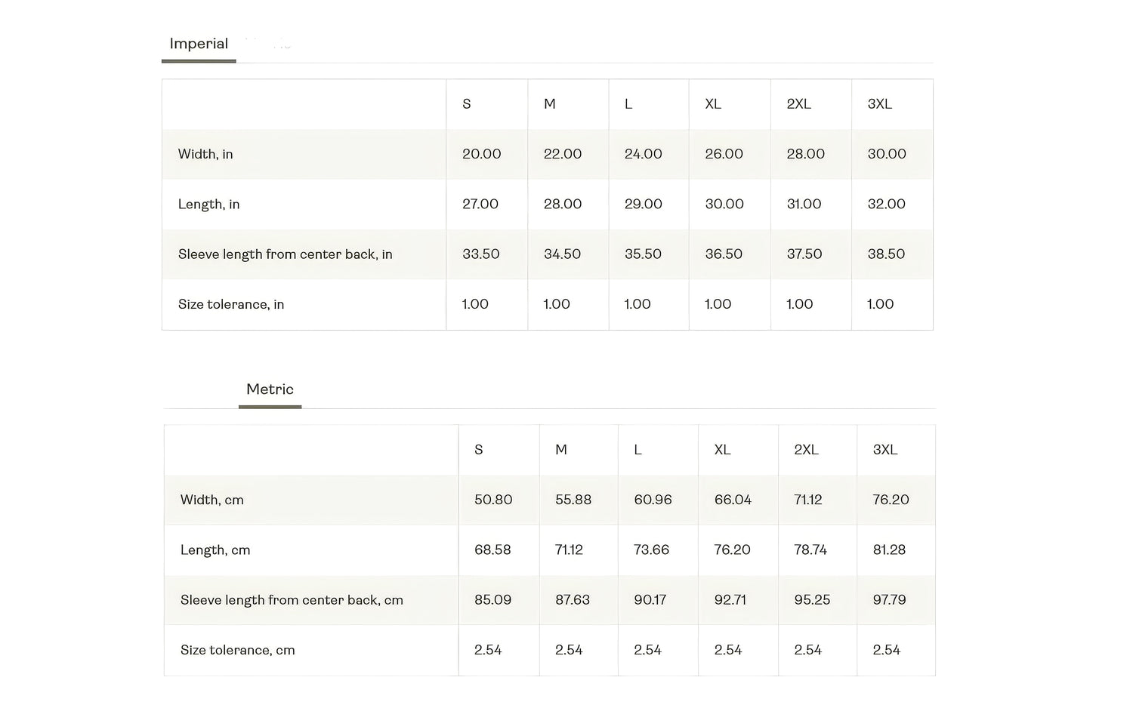Click the "Width, in" row label
Viewport: 1133px width, 705px height.
point(205,154)
